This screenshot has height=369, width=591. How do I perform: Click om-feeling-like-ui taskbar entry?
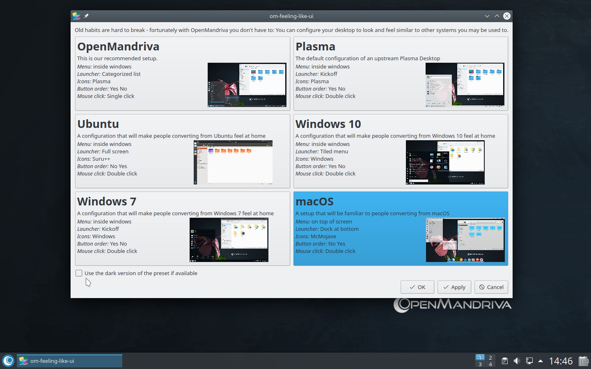[69, 361]
